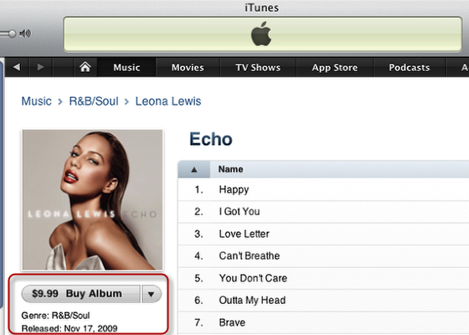Viewport: 469px width, 335px height.
Task: Click the Apple logo in the display
Action: [x=261, y=33]
